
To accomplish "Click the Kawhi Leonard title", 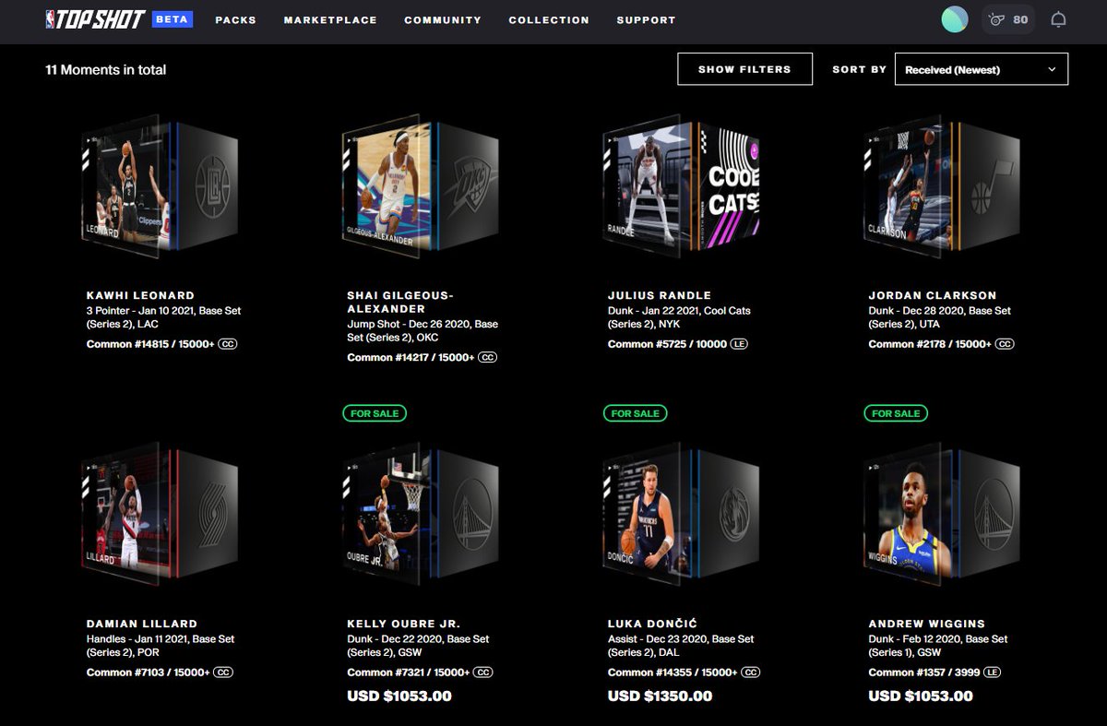I will click(140, 295).
